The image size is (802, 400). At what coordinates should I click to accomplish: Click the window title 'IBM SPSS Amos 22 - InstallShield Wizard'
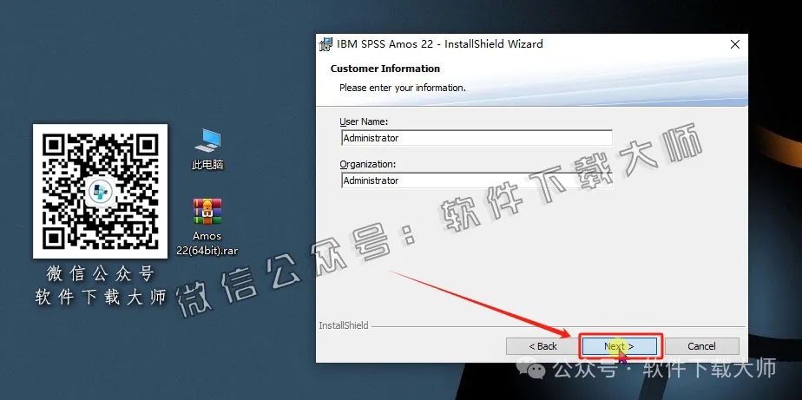440,44
